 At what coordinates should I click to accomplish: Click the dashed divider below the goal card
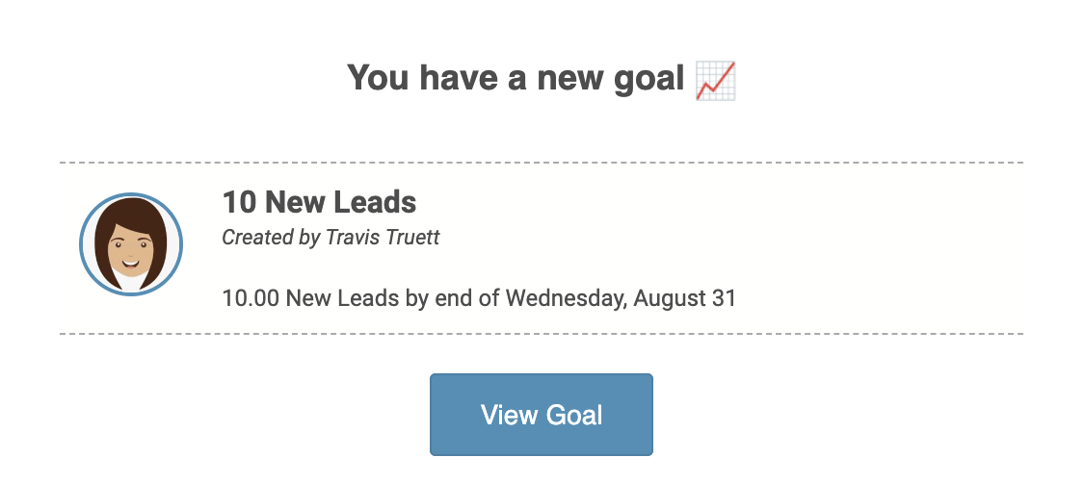click(542, 334)
